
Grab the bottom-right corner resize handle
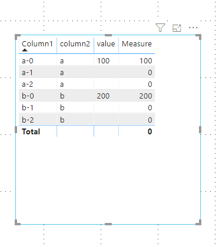click(198, 222)
